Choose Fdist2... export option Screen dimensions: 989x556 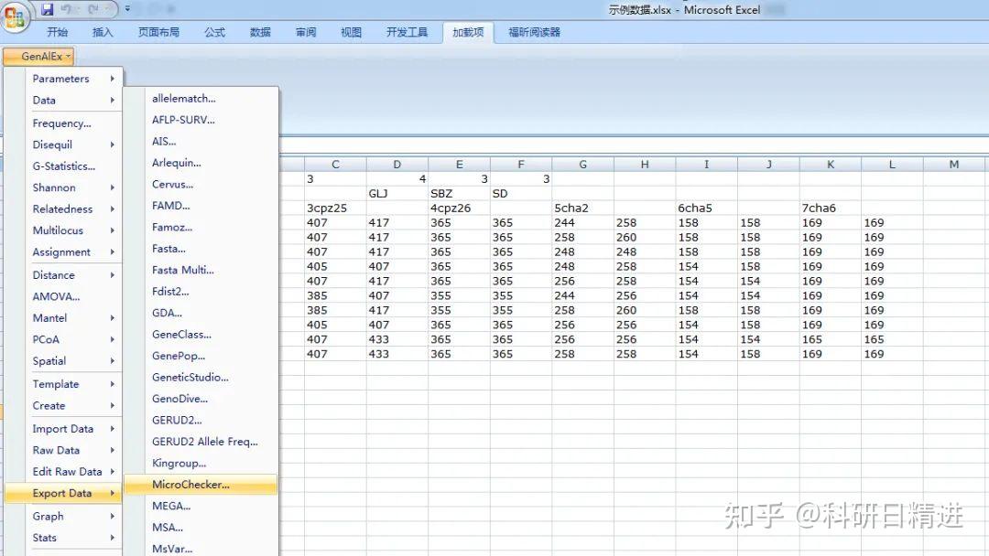point(201,291)
